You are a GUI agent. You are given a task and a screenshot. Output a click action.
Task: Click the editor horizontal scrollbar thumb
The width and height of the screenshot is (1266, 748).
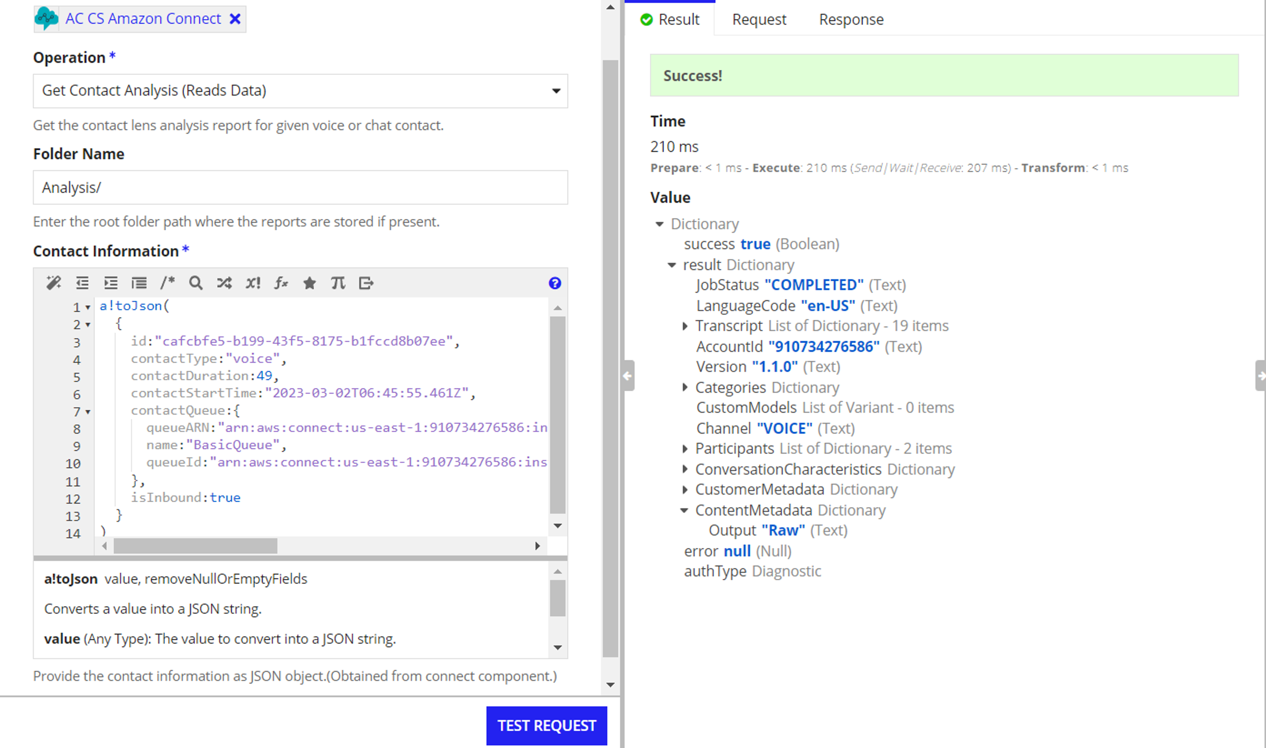196,546
